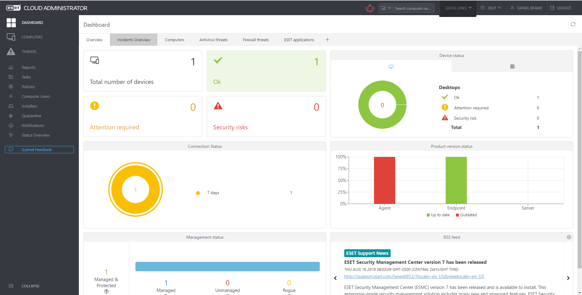Click the Managed & Protected help question icon

(x=106, y=292)
